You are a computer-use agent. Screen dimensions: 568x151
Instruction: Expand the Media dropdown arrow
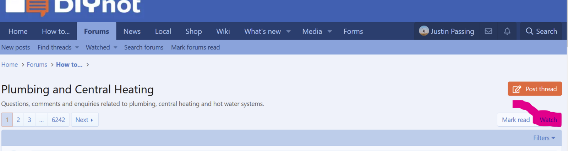tap(330, 31)
